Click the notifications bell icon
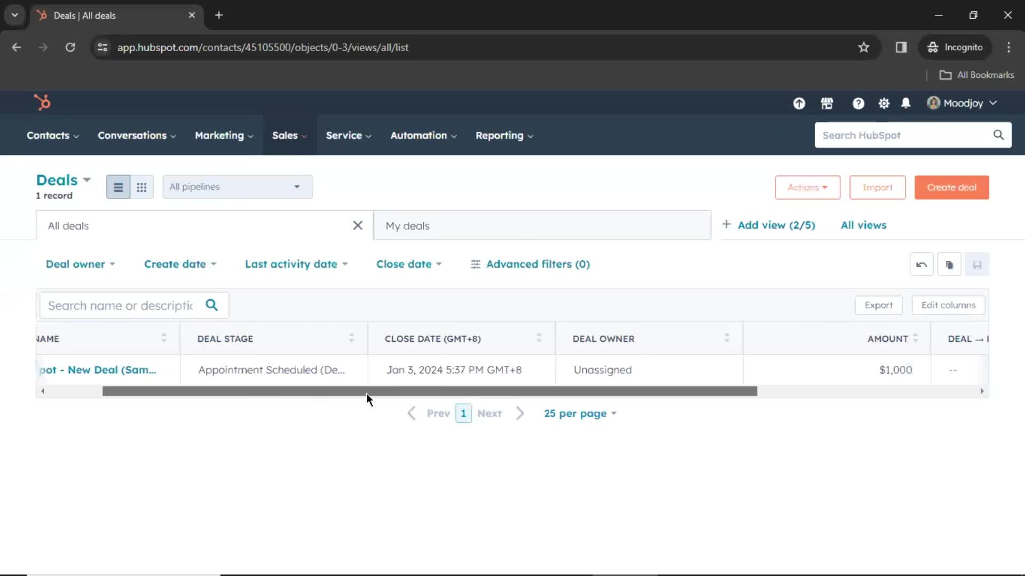 [x=906, y=103]
